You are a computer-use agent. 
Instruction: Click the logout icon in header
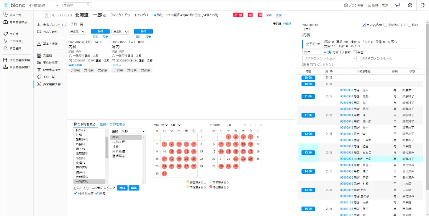[x=422, y=5]
